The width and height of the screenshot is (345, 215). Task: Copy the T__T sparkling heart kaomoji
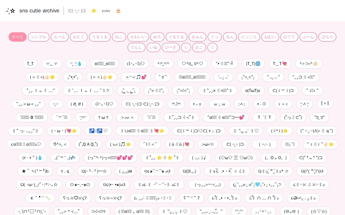pyautogui.click(x=280, y=64)
